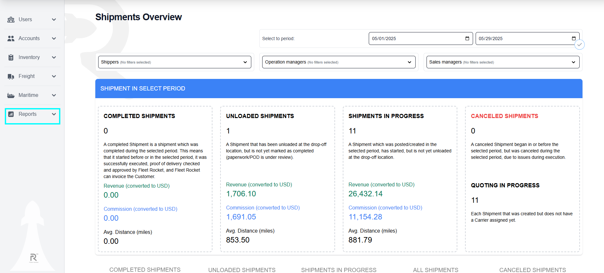Screen dimensions: 604x273
Task: Click UNLOADED SHIPMENTS card title
Action: click(260, 116)
